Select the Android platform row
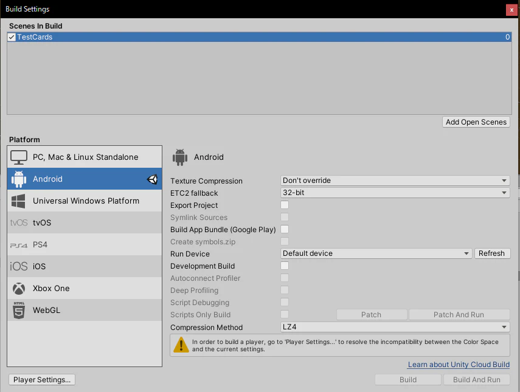 click(x=85, y=179)
